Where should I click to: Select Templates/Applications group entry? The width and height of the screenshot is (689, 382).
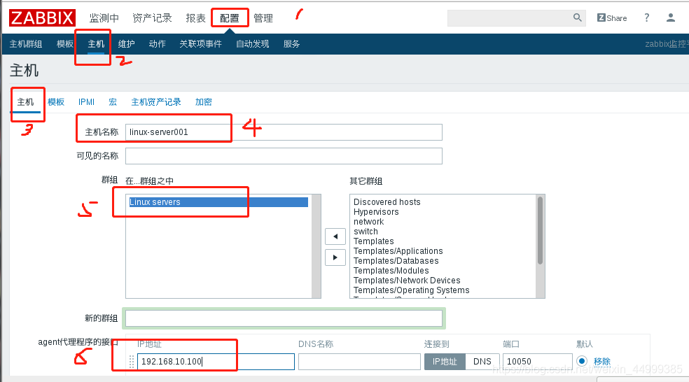click(x=398, y=251)
